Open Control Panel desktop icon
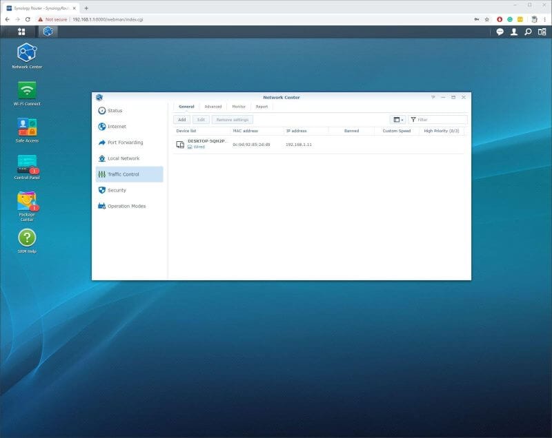Viewport: 552px width, 438px height. [27, 165]
